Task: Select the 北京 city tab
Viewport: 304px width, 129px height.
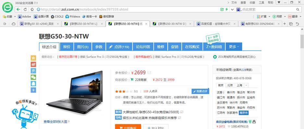Action: tap(230, 85)
